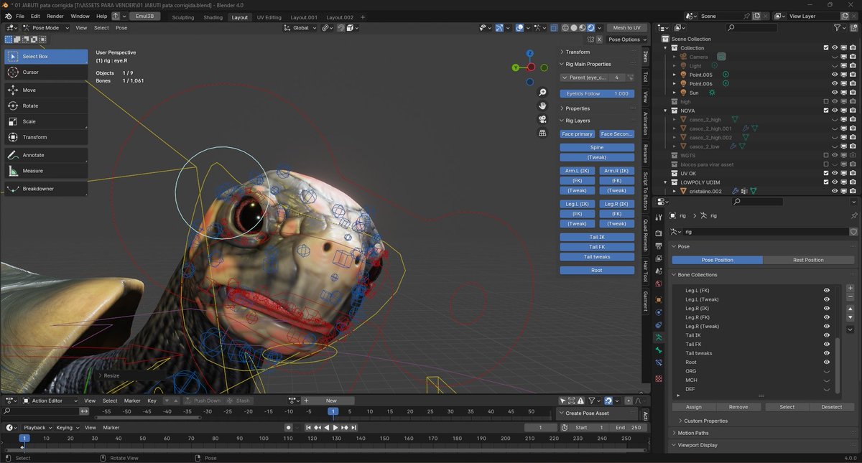Click the green Y axis gizmo ball
The height and width of the screenshot is (463, 862).
coord(516,67)
